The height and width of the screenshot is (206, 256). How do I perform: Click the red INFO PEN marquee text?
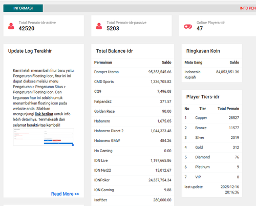pos(248,8)
